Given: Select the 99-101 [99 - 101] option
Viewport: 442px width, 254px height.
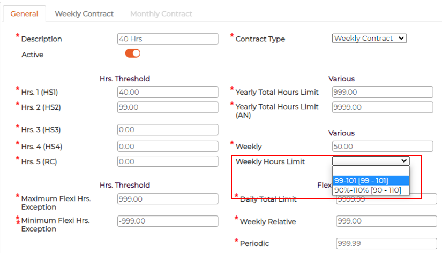Looking at the screenshot, I should [371, 180].
